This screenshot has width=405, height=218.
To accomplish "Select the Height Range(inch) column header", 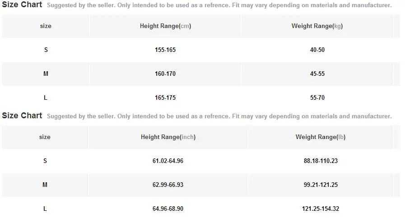I will coord(168,137).
